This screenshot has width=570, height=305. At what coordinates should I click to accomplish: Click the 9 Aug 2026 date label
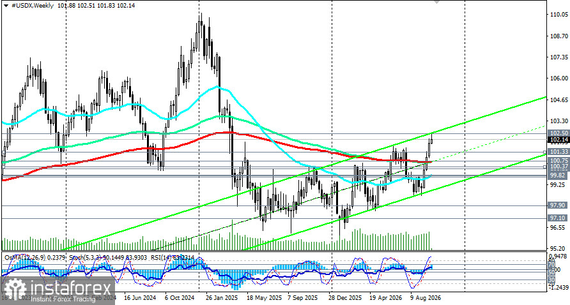(x=426, y=297)
